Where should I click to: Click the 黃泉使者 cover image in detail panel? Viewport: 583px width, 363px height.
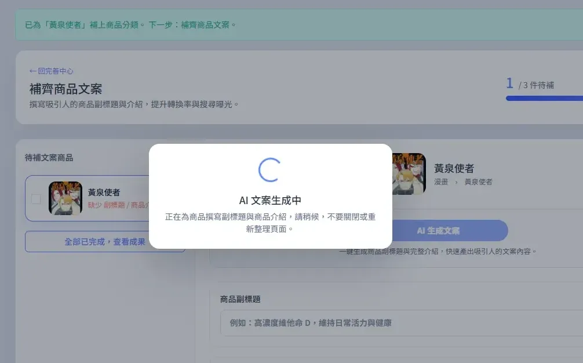[x=409, y=174]
